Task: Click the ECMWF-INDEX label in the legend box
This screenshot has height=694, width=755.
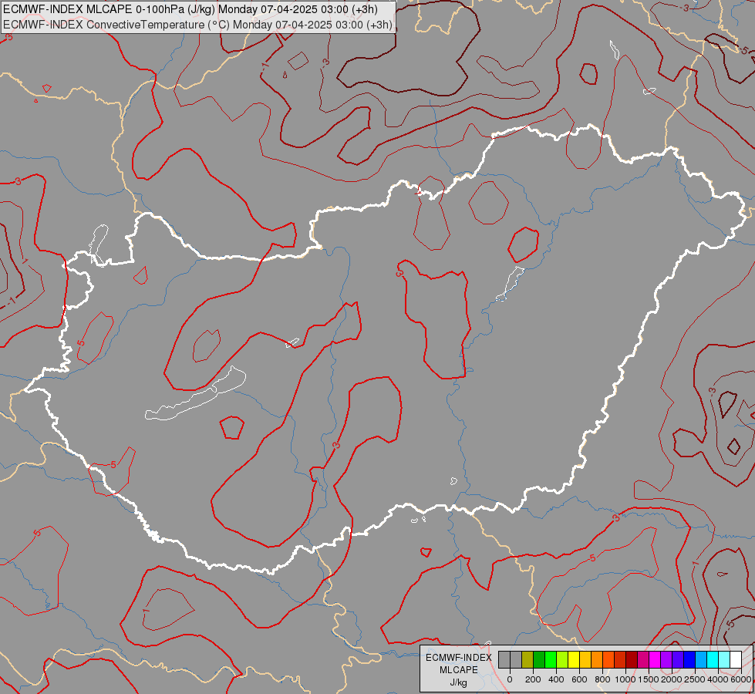Action: point(459,658)
